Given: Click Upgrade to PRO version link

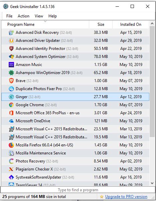Looking at the screenshot, I should tap(126, 197).
